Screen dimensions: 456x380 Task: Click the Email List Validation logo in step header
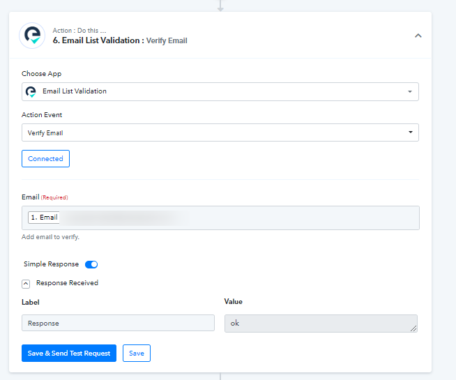(32, 36)
